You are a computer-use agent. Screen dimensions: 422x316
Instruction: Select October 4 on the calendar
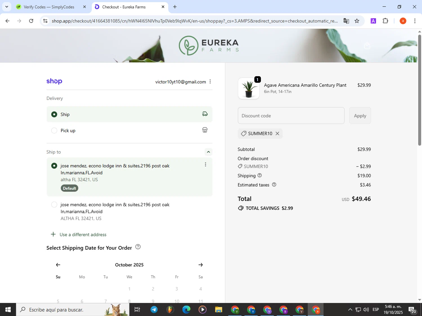click(201, 289)
